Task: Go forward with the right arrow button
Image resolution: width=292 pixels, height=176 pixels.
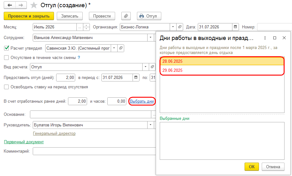Action: tap(21, 5)
